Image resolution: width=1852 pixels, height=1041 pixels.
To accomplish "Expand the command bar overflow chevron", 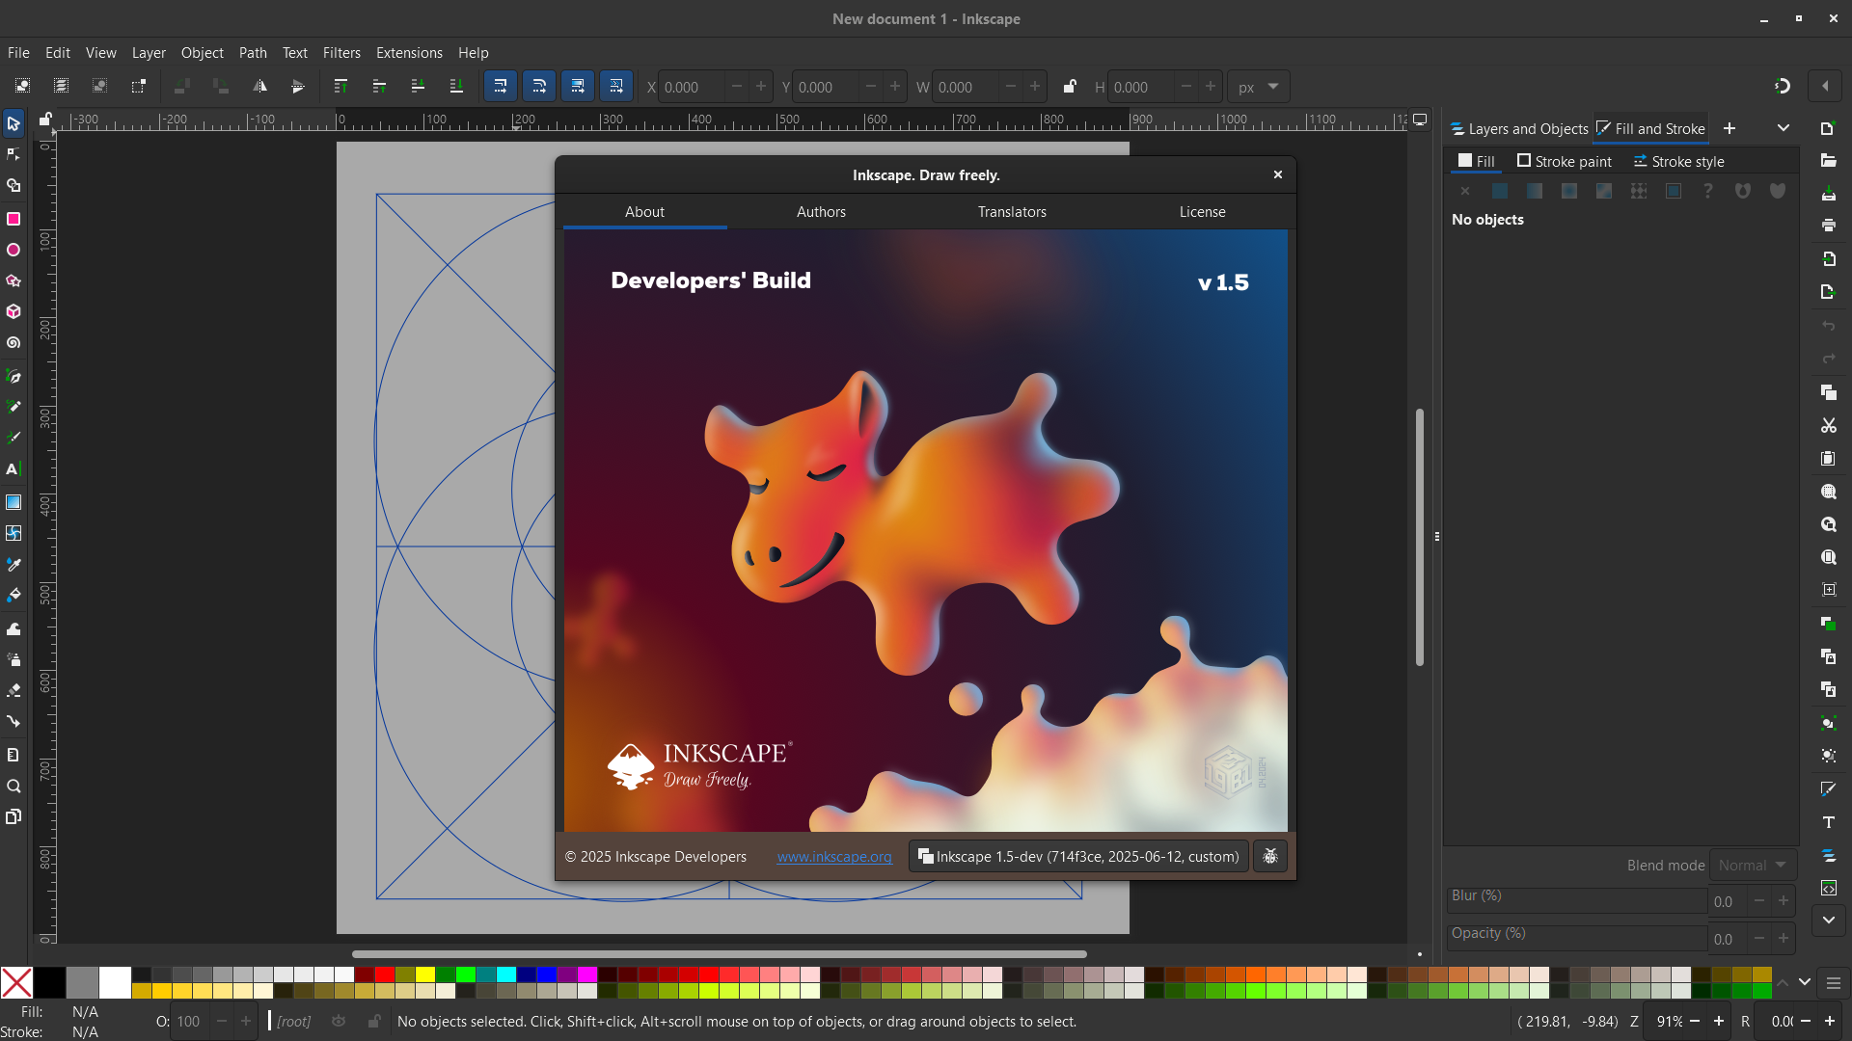I will (x=1829, y=920).
